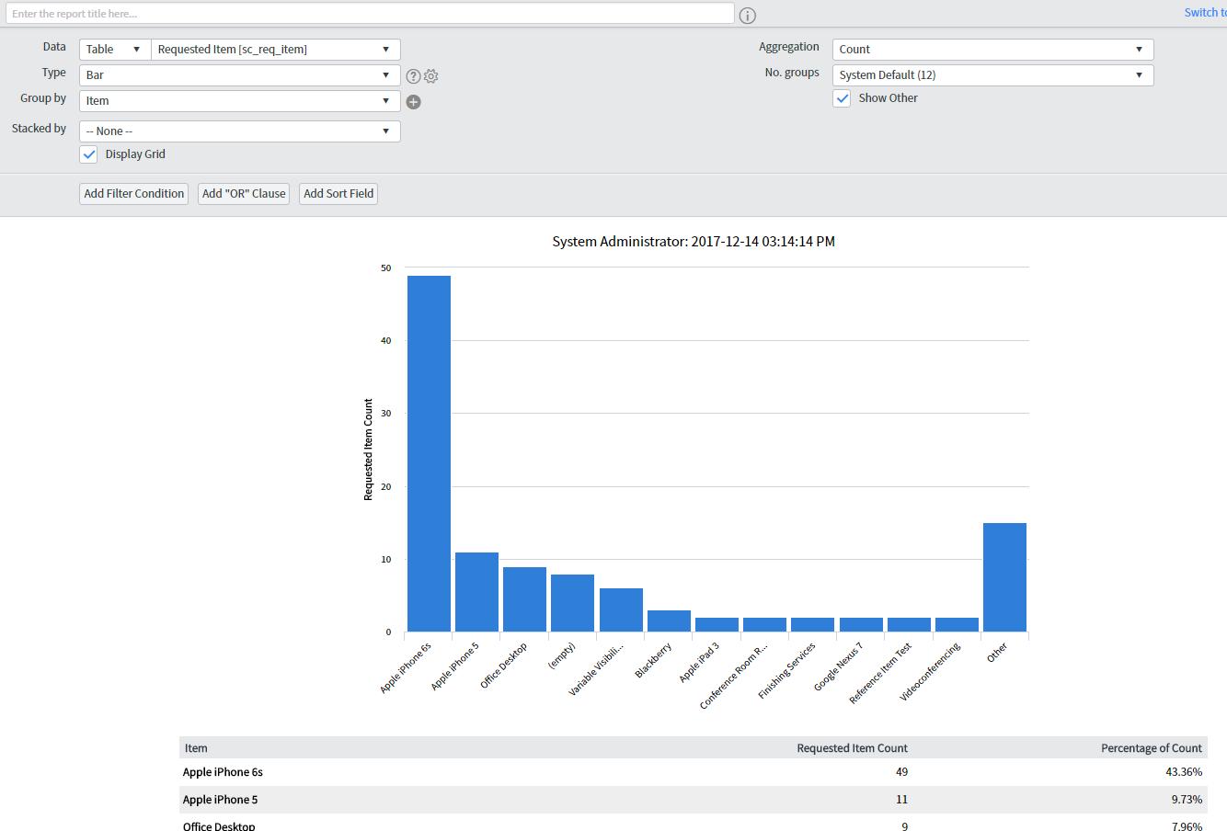Open chart settings gear icon
The width and height of the screenshot is (1227, 831).
point(430,76)
